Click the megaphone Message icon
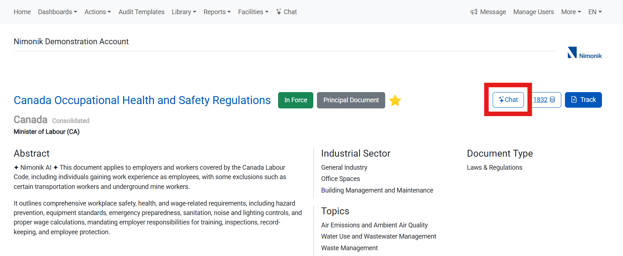623x256 pixels. 473,12
